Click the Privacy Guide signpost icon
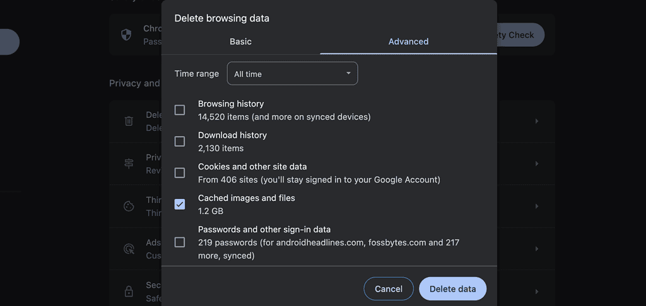 click(129, 163)
